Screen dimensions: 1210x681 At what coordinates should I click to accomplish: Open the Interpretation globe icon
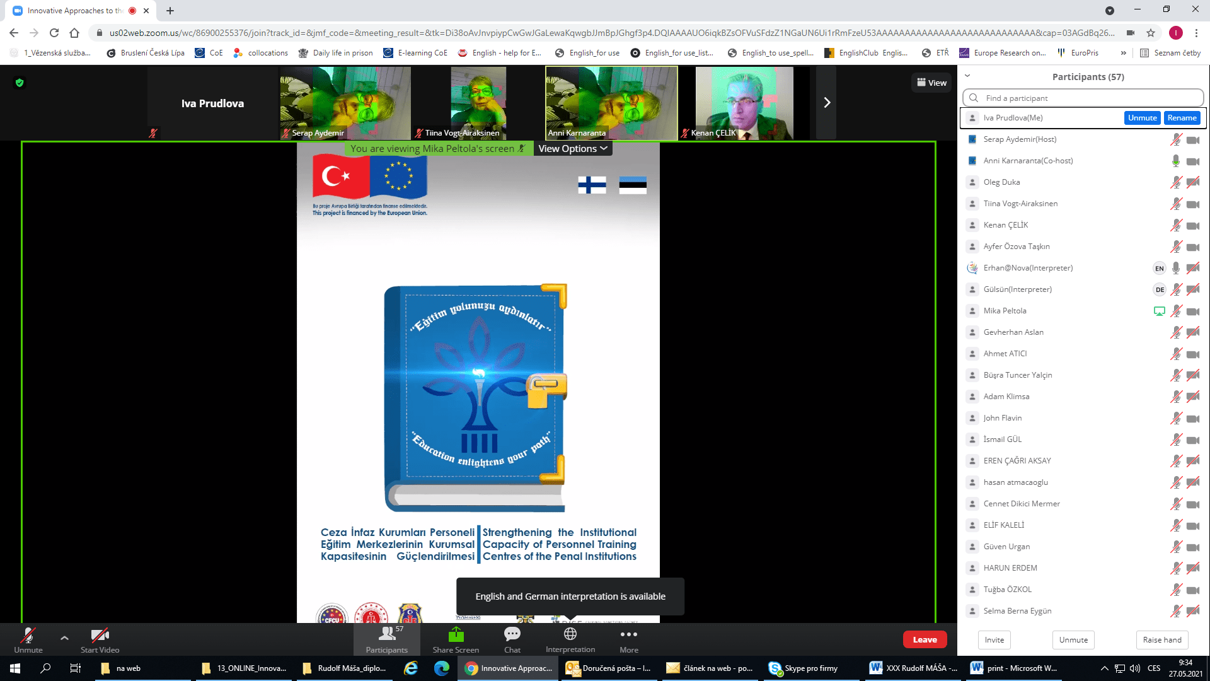[x=570, y=634]
